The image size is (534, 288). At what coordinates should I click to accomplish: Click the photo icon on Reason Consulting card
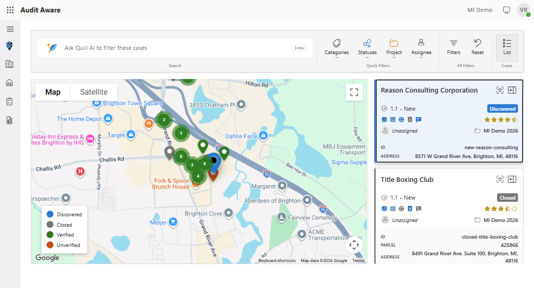pyautogui.click(x=384, y=120)
